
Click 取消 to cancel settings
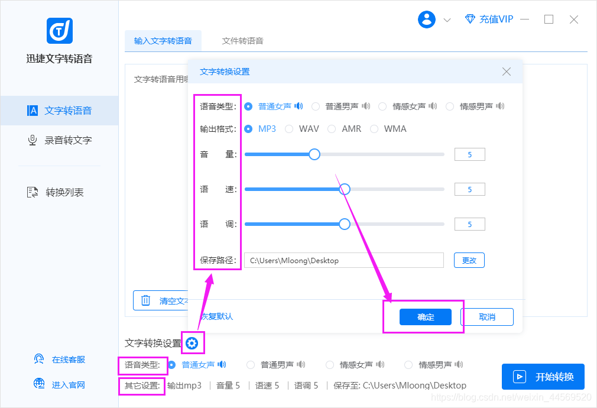487,317
